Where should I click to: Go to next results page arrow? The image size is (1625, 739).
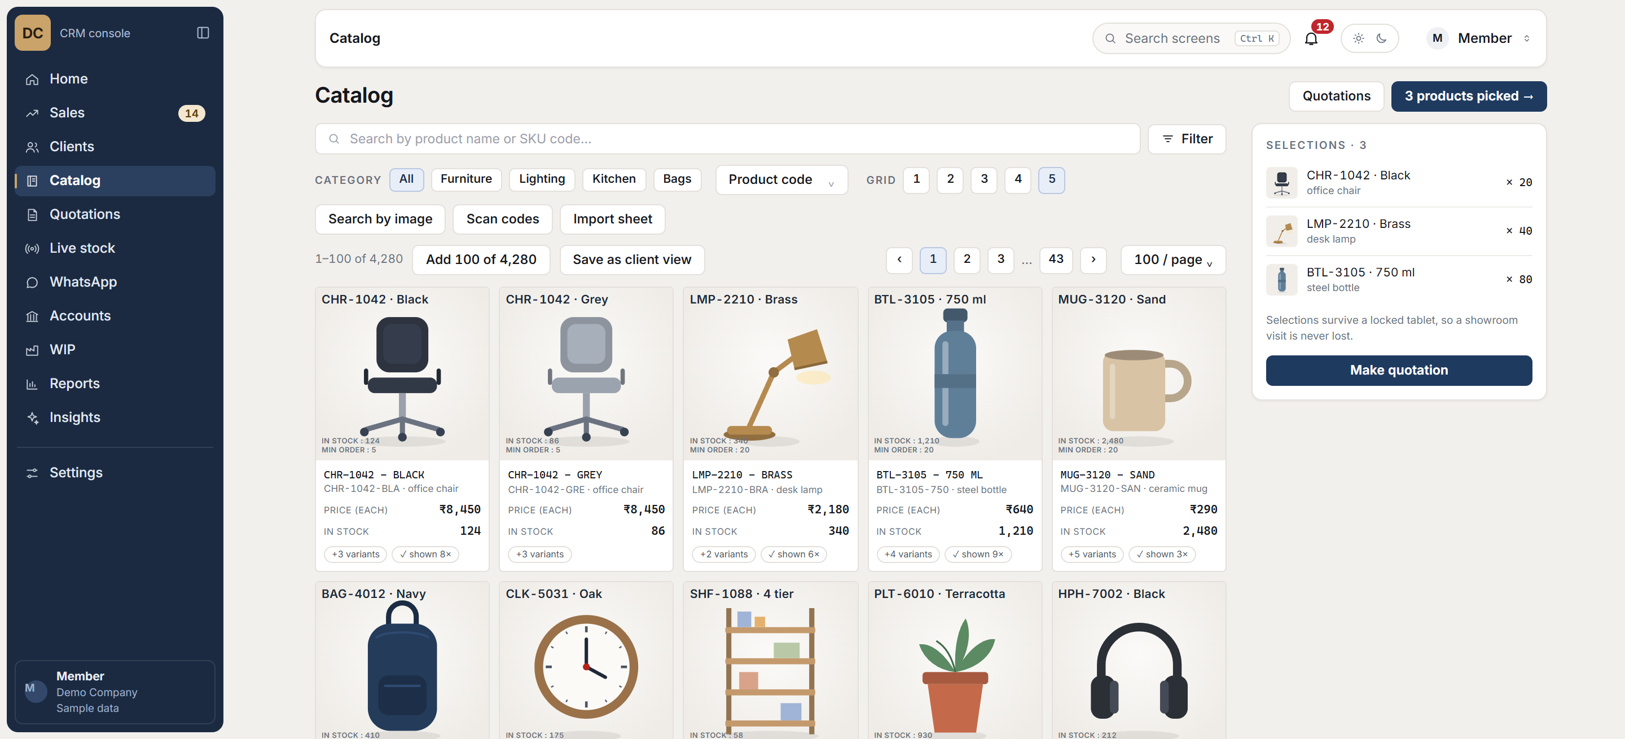tap(1093, 260)
